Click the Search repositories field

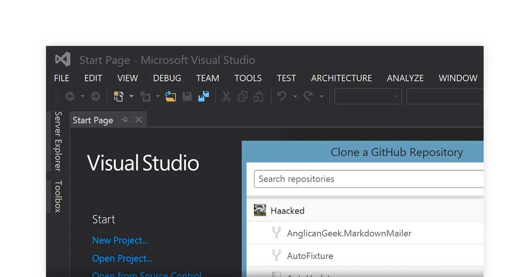click(x=369, y=179)
